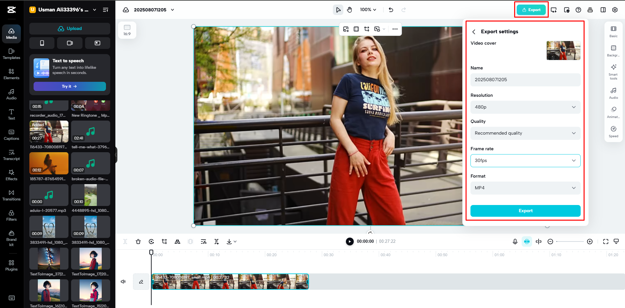Mute the video track with the speaker icon

pyautogui.click(x=123, y=281)
